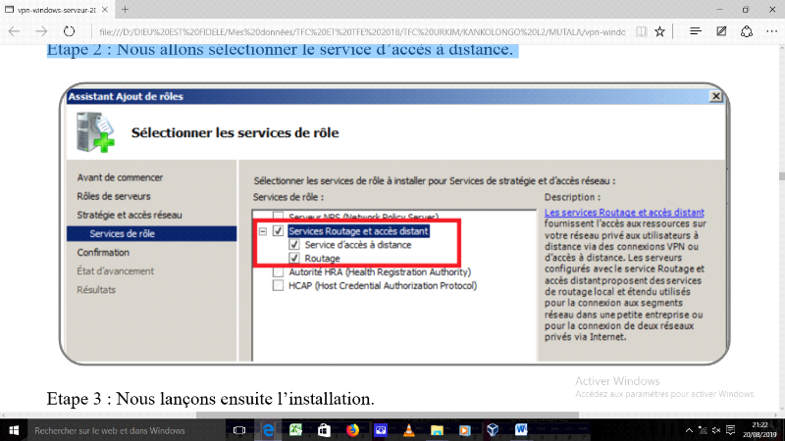Click the page horizontal scrollbar thumb
Image resolution: width=785 pixels, height=441 pixels.
click(387, 415)
